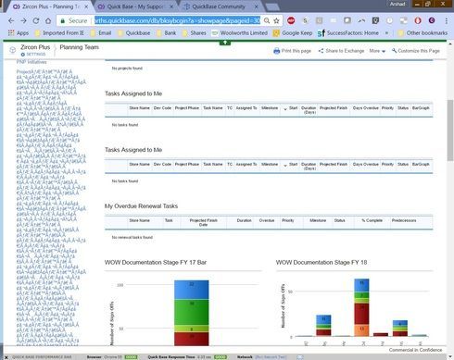Bookmark page with star icon
Image resolution: width=454 pixels, height=360 pixels.
click(276, 21)
